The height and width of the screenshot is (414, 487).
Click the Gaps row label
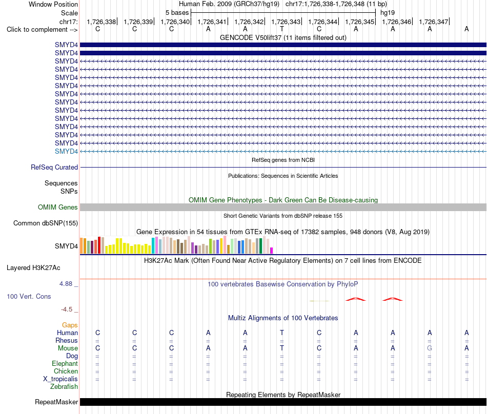pos(70,325)
